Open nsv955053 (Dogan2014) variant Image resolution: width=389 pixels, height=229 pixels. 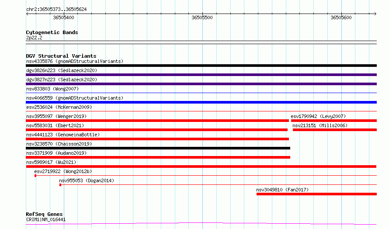coord(87,180)
